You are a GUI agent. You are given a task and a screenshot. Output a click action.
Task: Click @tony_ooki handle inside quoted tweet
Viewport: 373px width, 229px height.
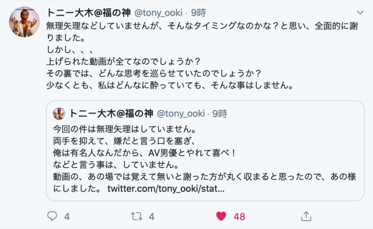(181, 114)
